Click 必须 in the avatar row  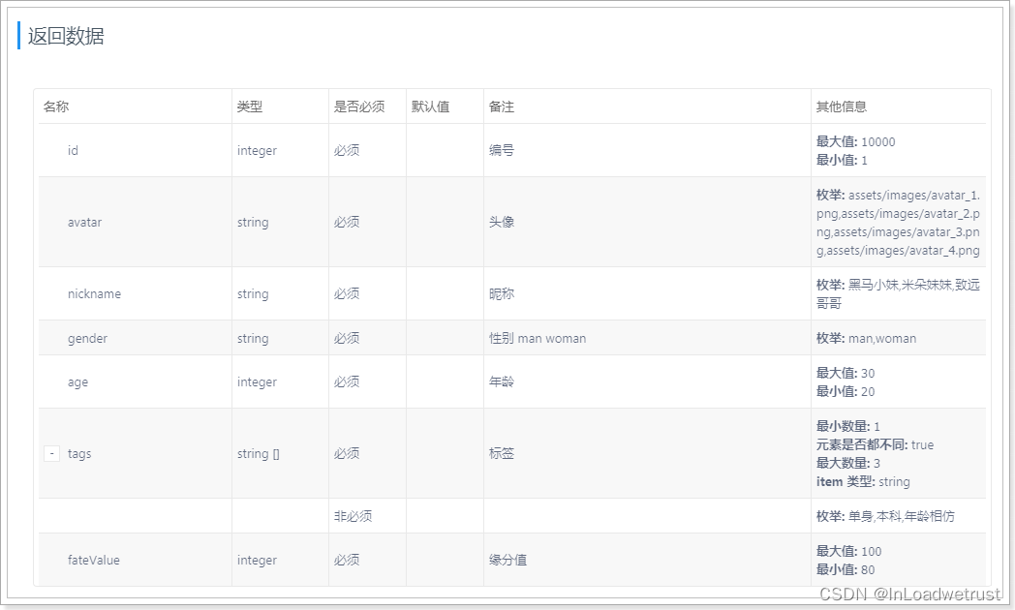[x=347, y=222]
